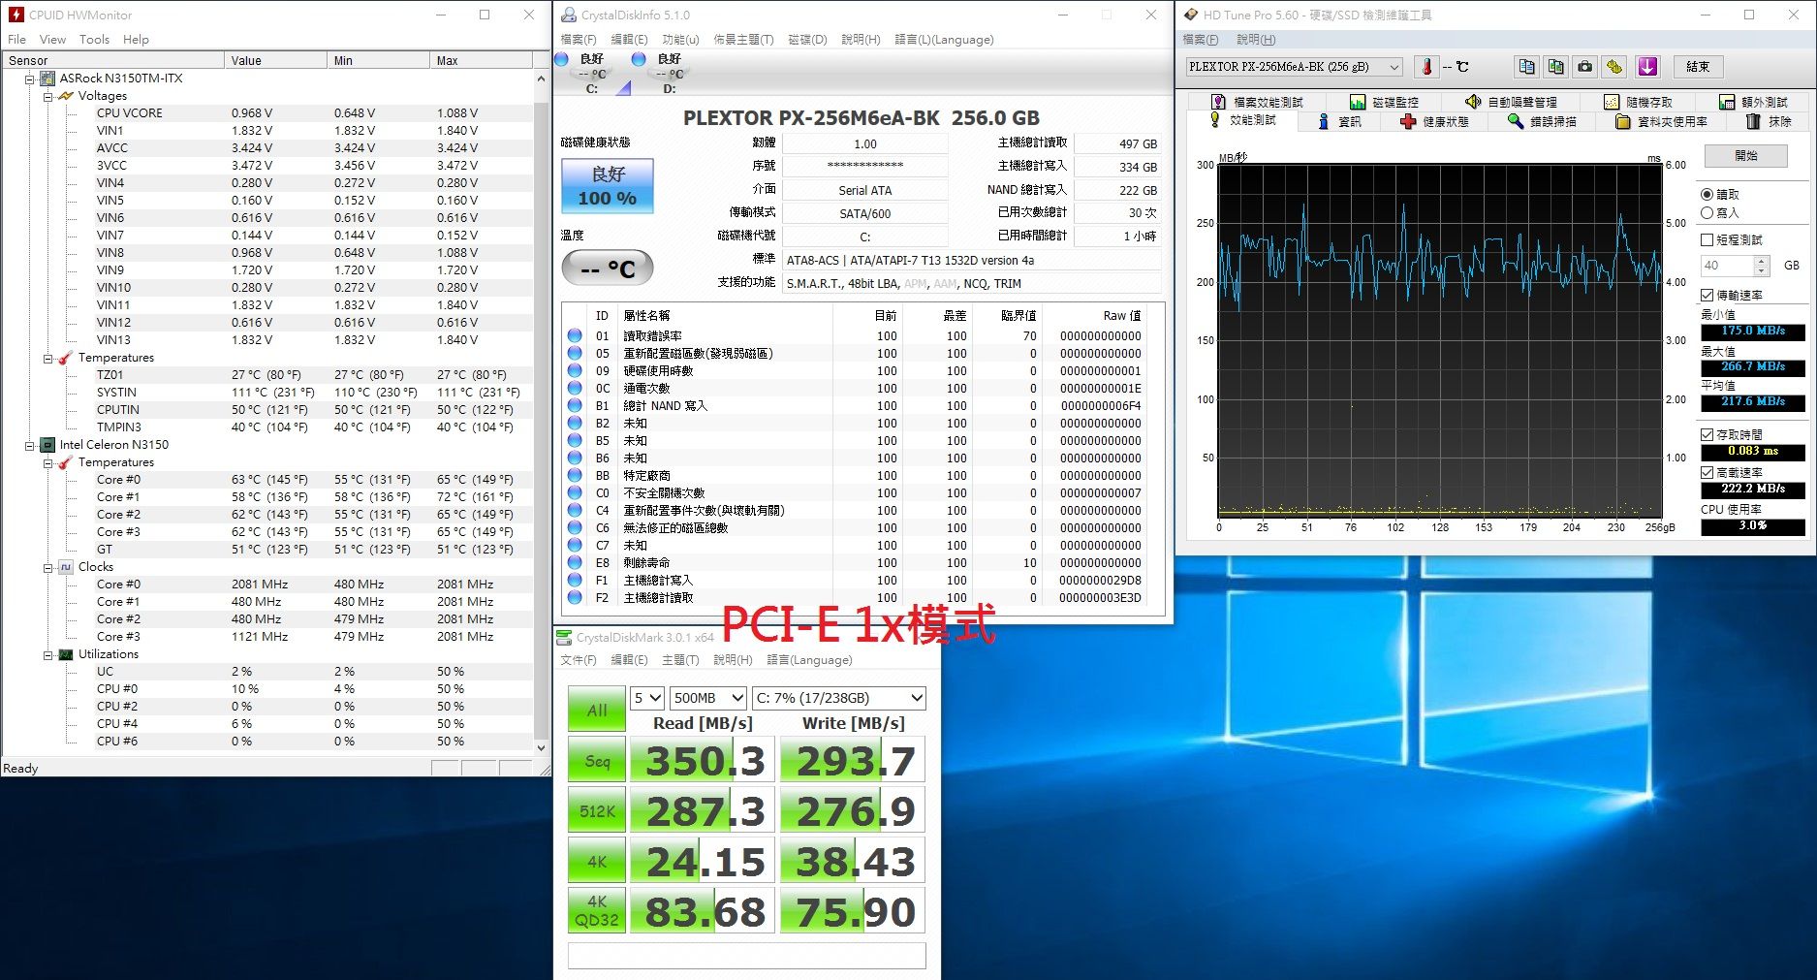Click 良好 100% health status button
1817x980 pixels.
[608, 186]
